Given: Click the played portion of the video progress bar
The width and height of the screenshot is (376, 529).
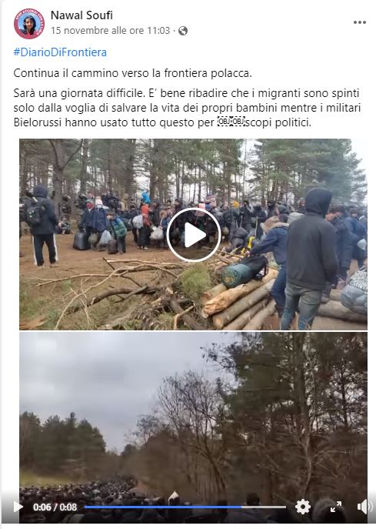Looking at the screenshot, I should pos(163,507).
